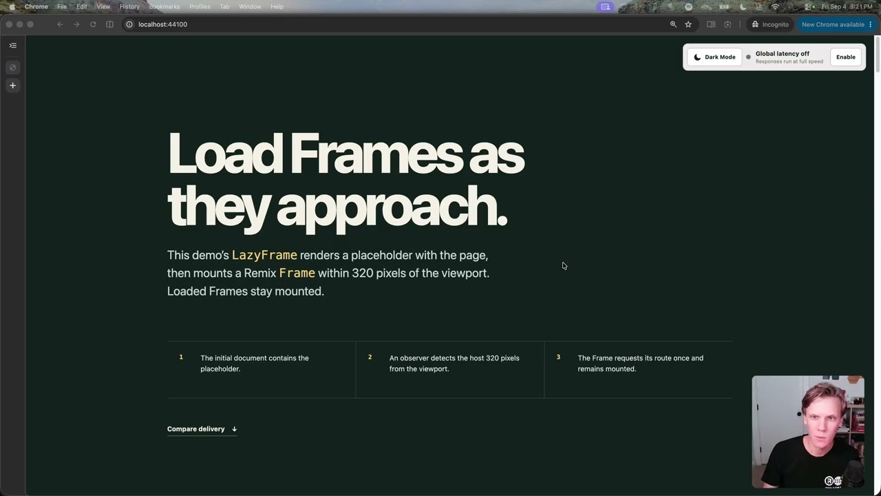Open the Bookmarks menu
Screen dimensions: 881x496
[164, 6]
